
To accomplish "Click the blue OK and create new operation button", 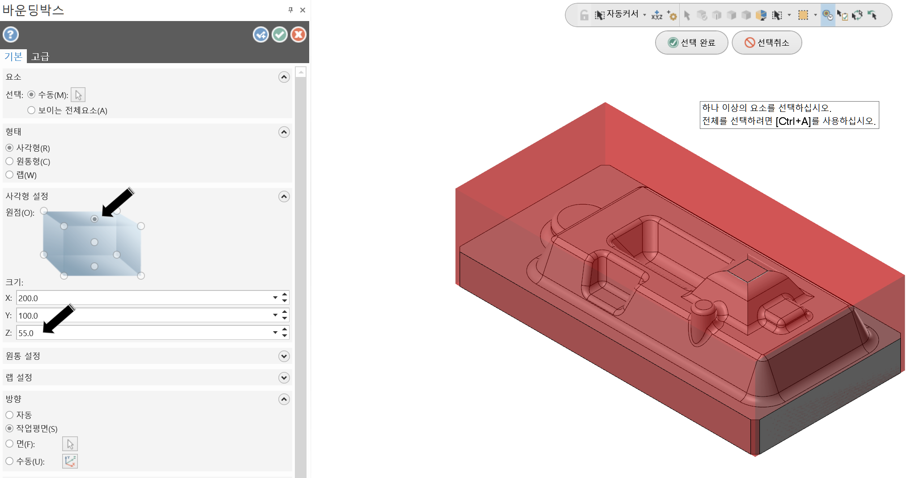I will click(261, 34).
